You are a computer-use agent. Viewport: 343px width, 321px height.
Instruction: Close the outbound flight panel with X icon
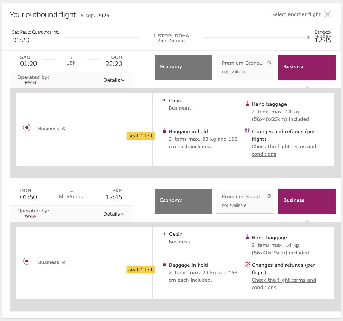click(327, 14)
